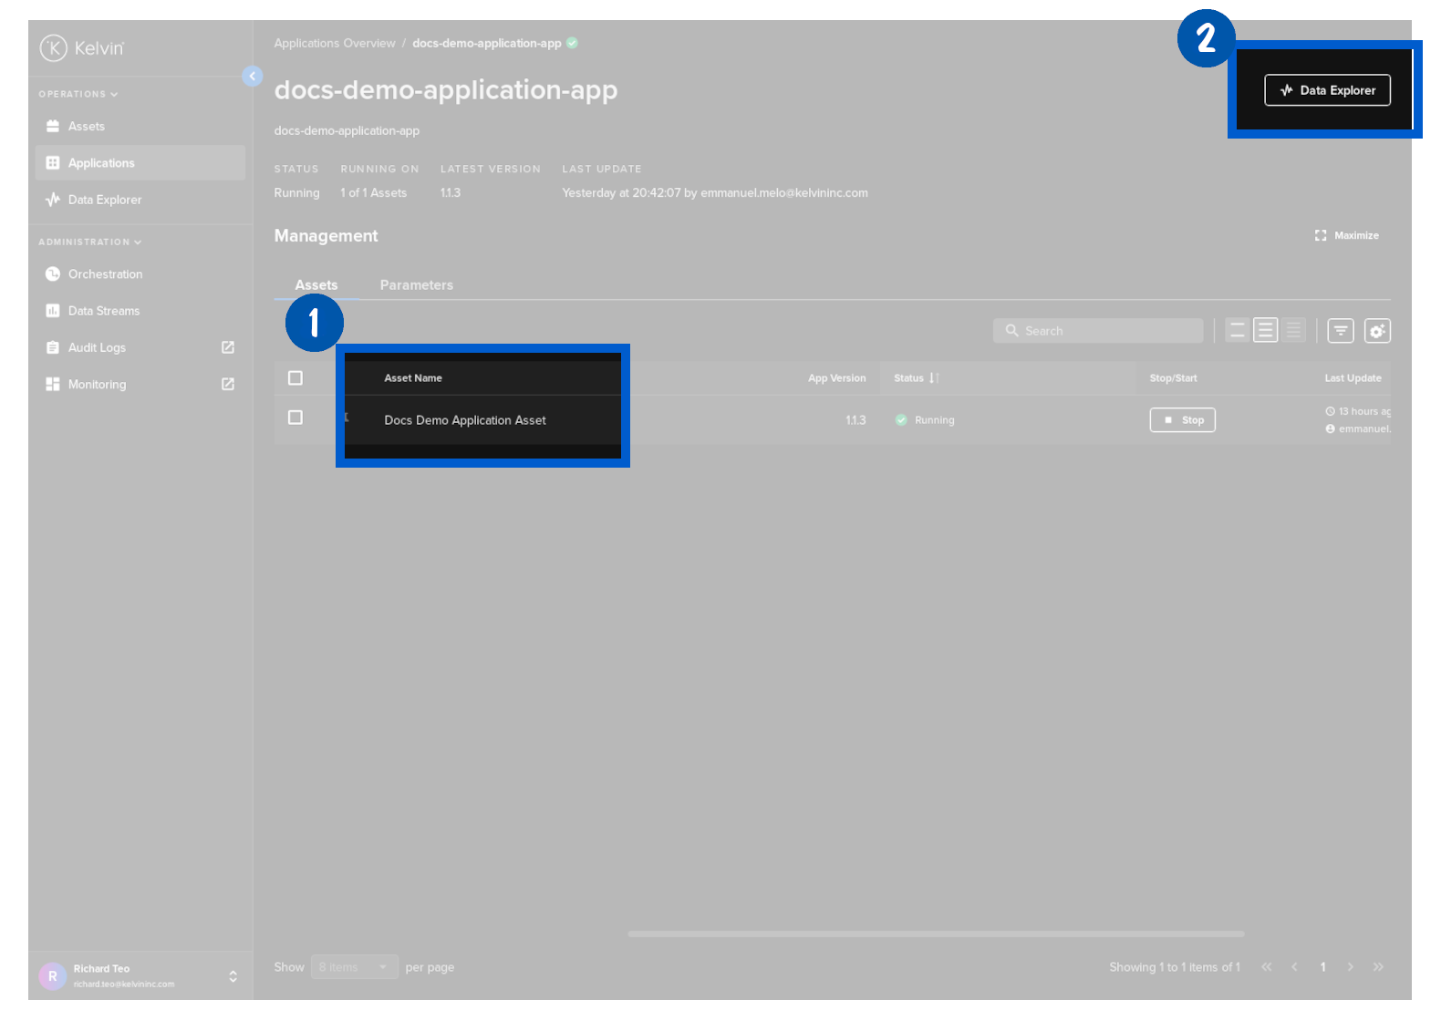1441x1021 pixels.
Task: Click the asset Search field
Action: click(x=1098, y=331)
